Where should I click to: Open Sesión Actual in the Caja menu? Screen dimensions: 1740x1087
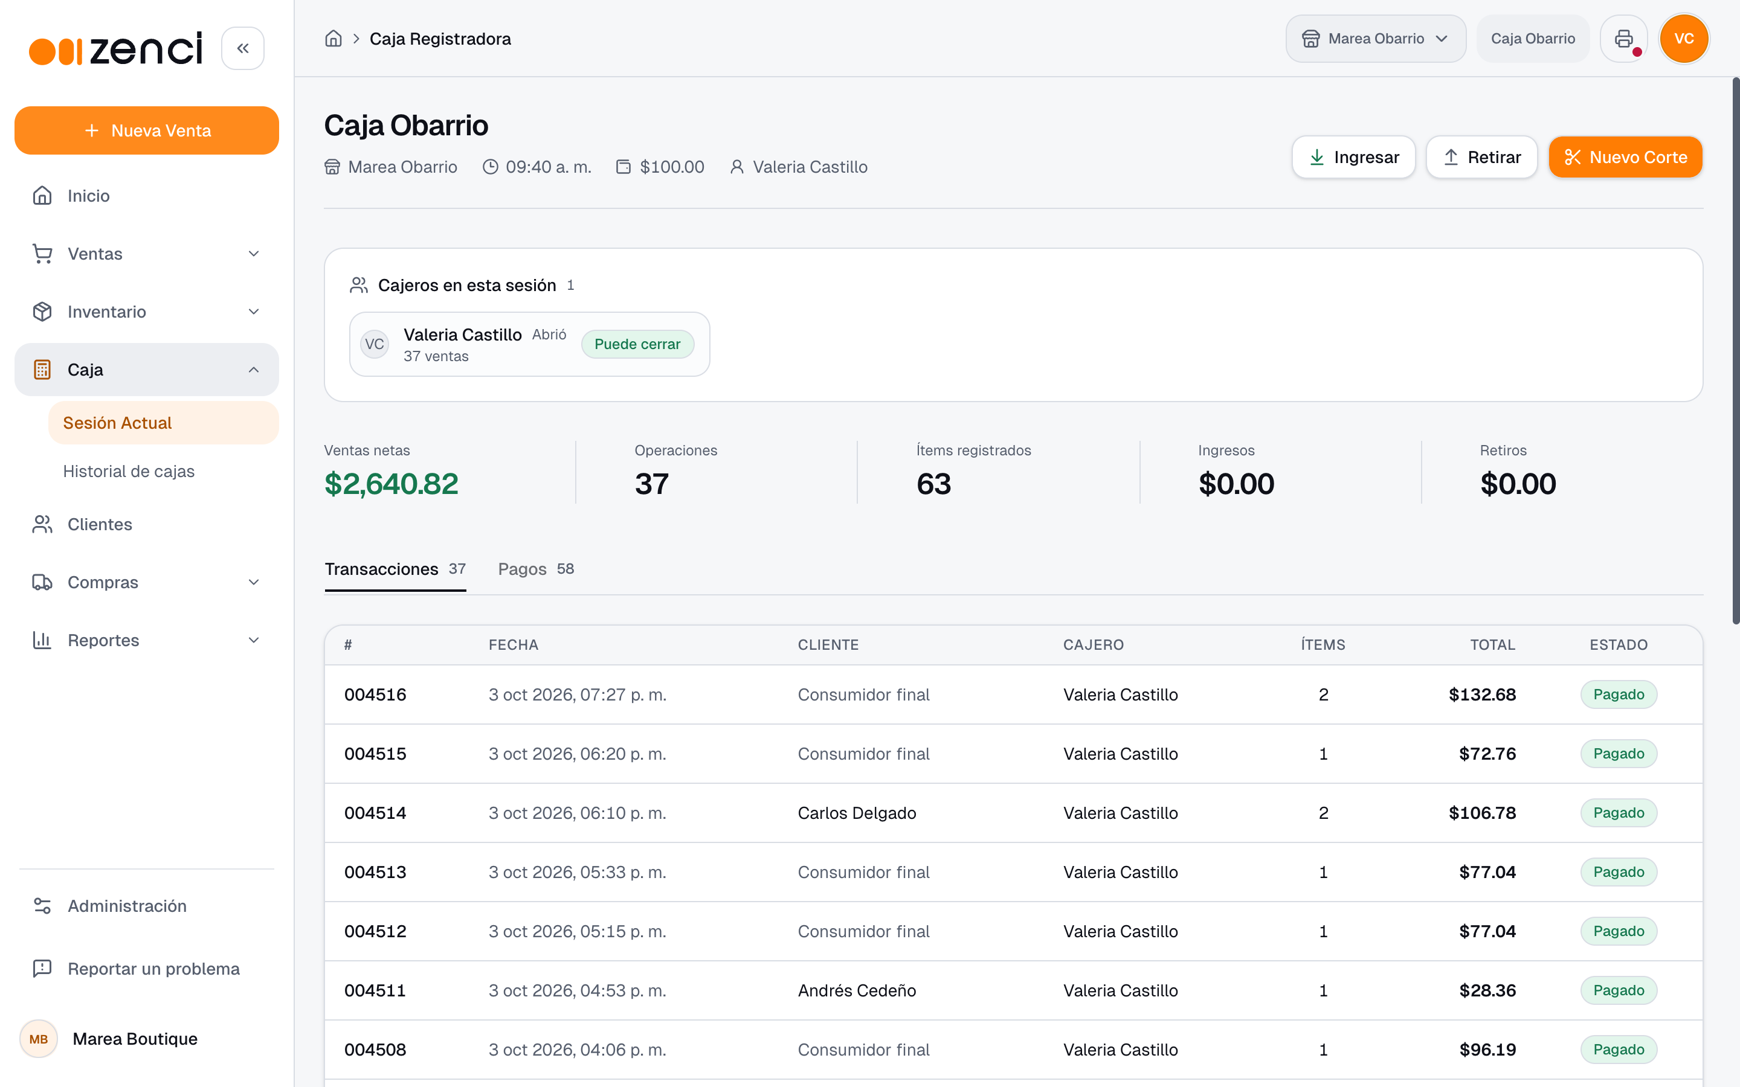point(163,423)
